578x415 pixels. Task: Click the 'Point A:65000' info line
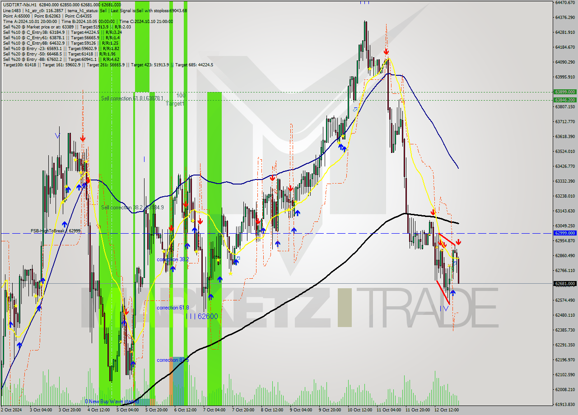[47, 16]
